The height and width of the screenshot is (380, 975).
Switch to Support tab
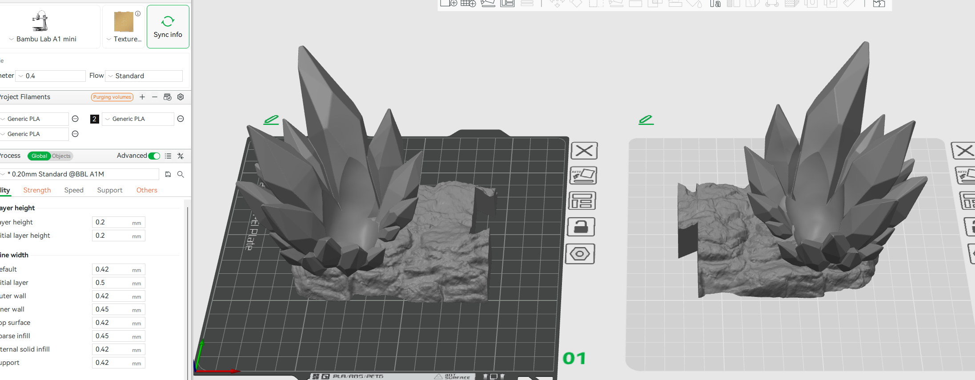tap(110, 190)
